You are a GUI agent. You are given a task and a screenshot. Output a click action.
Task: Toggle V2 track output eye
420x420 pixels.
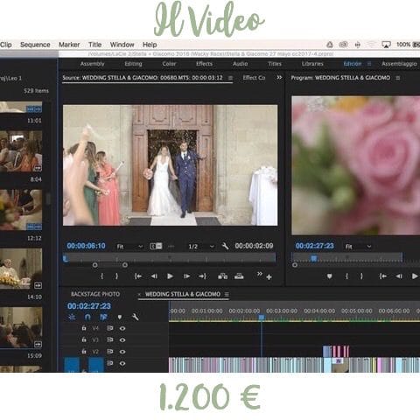click(122, 352)
